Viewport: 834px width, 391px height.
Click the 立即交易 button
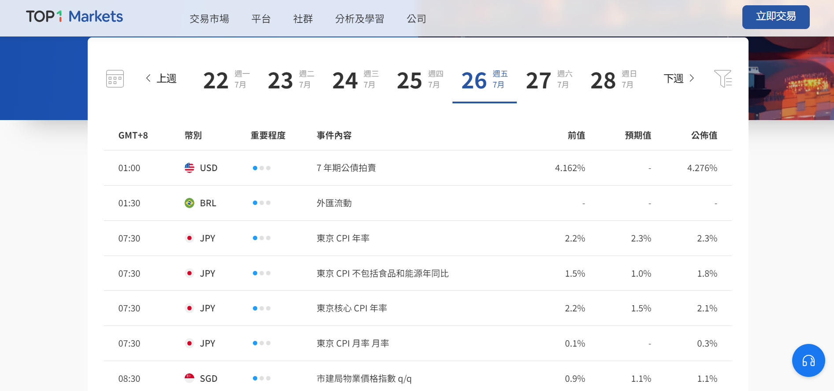pyautogui.click(x=776, y=17)
